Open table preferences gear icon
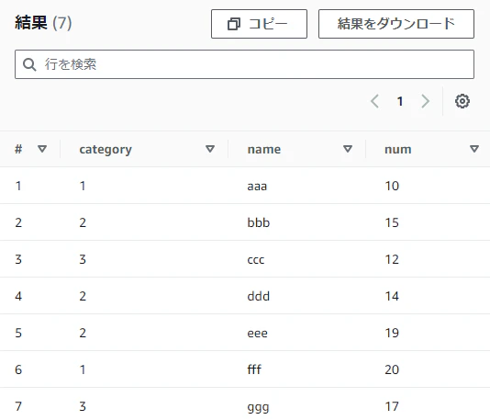This screenshot has width=490, height=420. pos(462,101)
